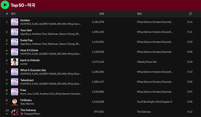Select the song title Your Idol
201x117 pixels.
26,30
